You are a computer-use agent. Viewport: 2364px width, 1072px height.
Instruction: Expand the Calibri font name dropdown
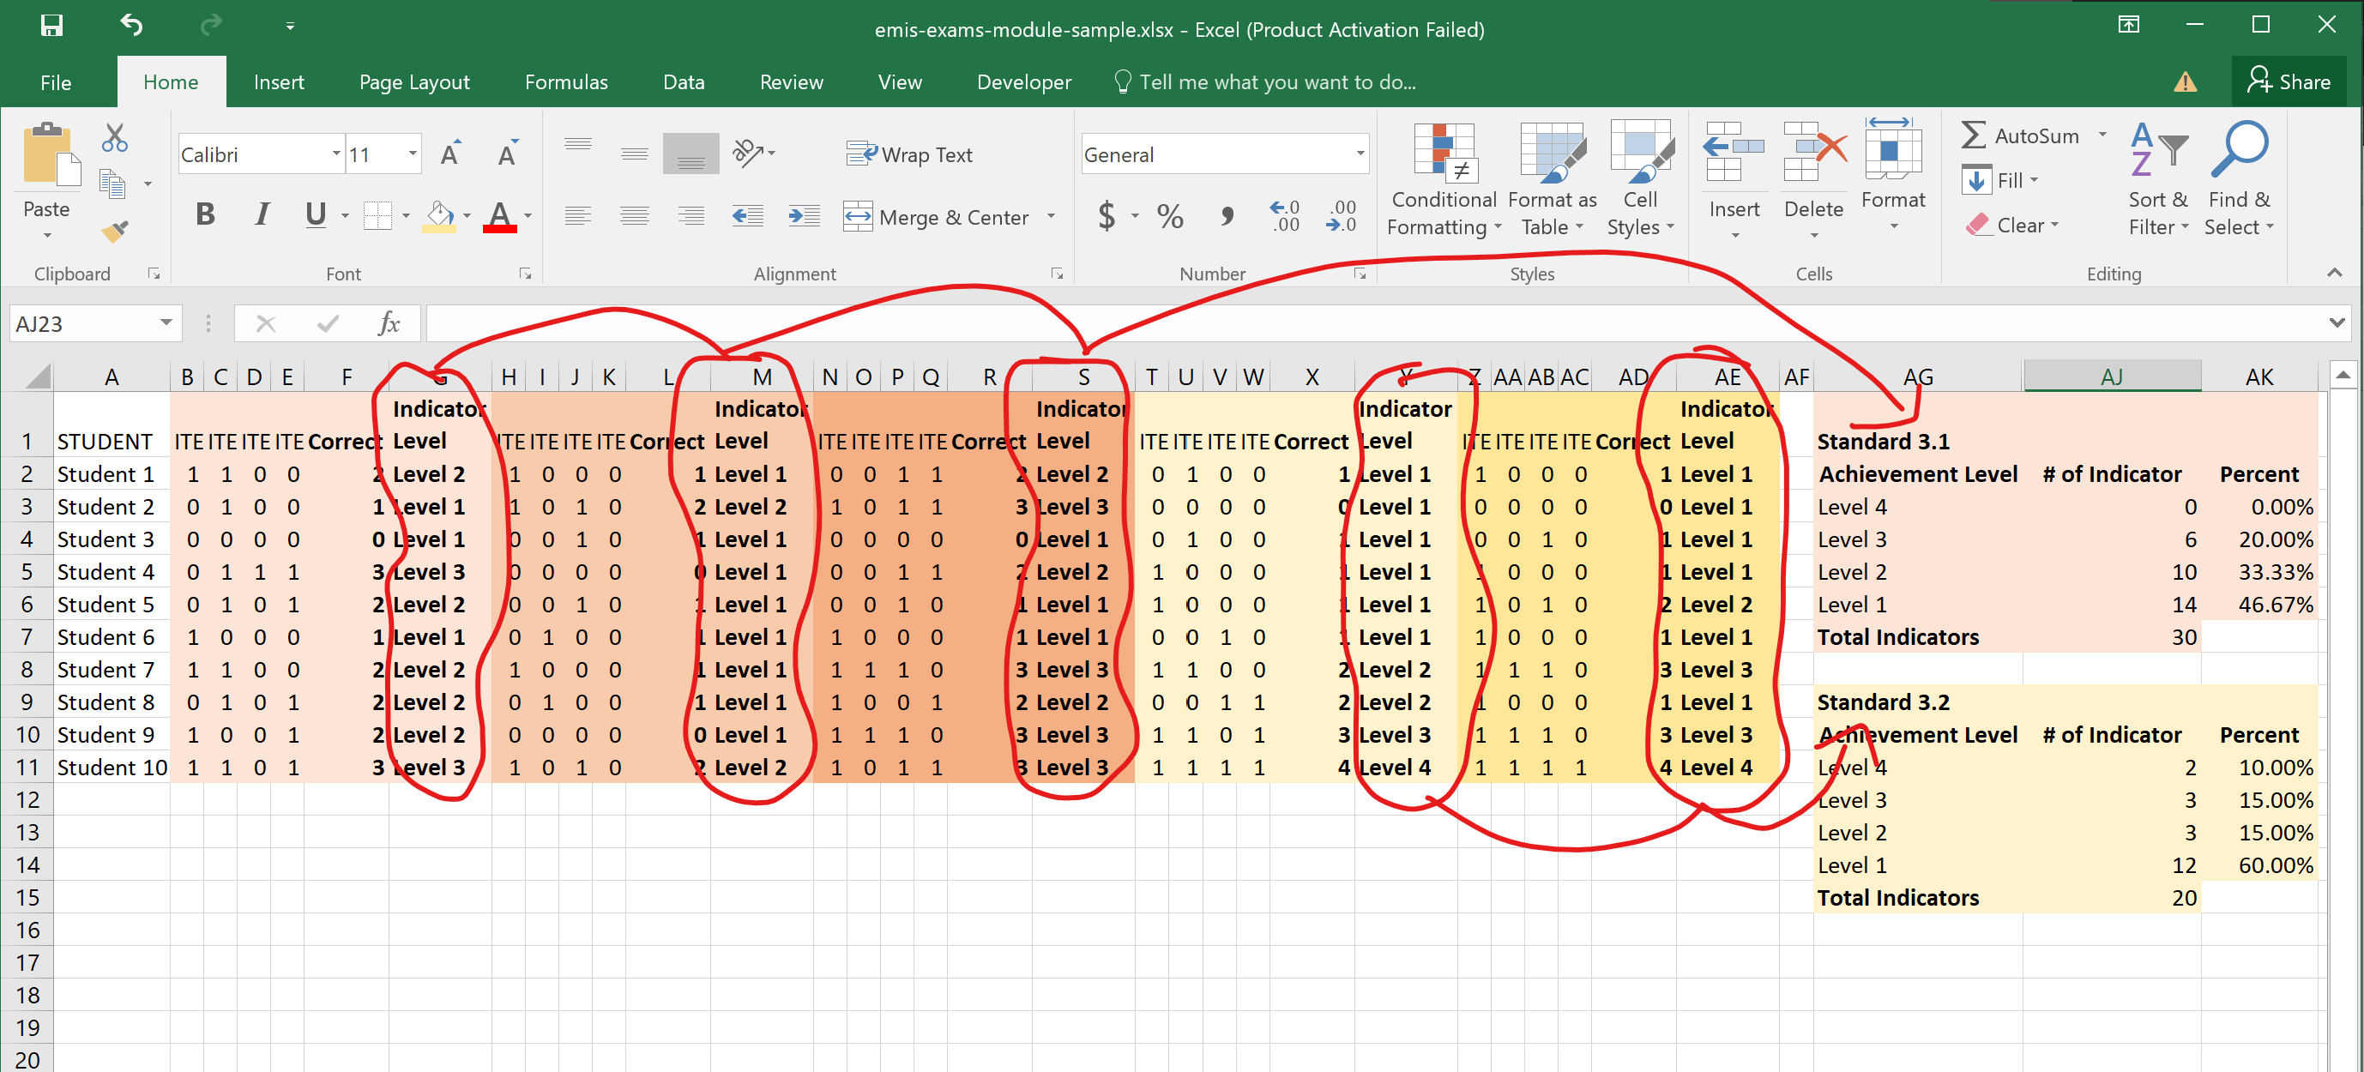click(x=336, y=154)
